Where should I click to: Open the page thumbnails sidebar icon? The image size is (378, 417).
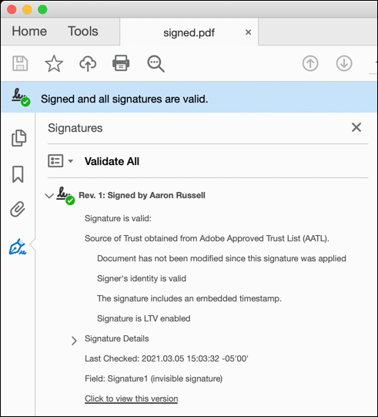click(x=18, y=138)
